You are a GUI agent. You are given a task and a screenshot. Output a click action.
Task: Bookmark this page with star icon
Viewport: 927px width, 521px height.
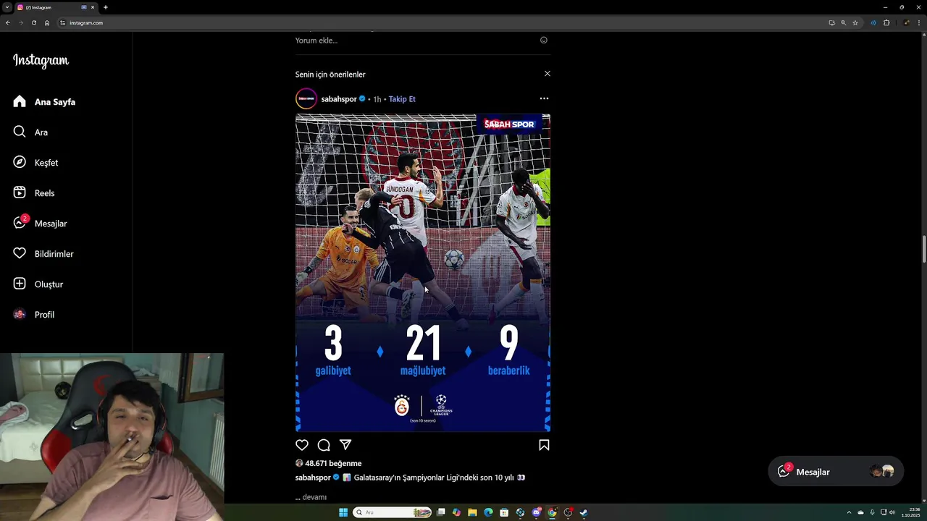point(855,22)
